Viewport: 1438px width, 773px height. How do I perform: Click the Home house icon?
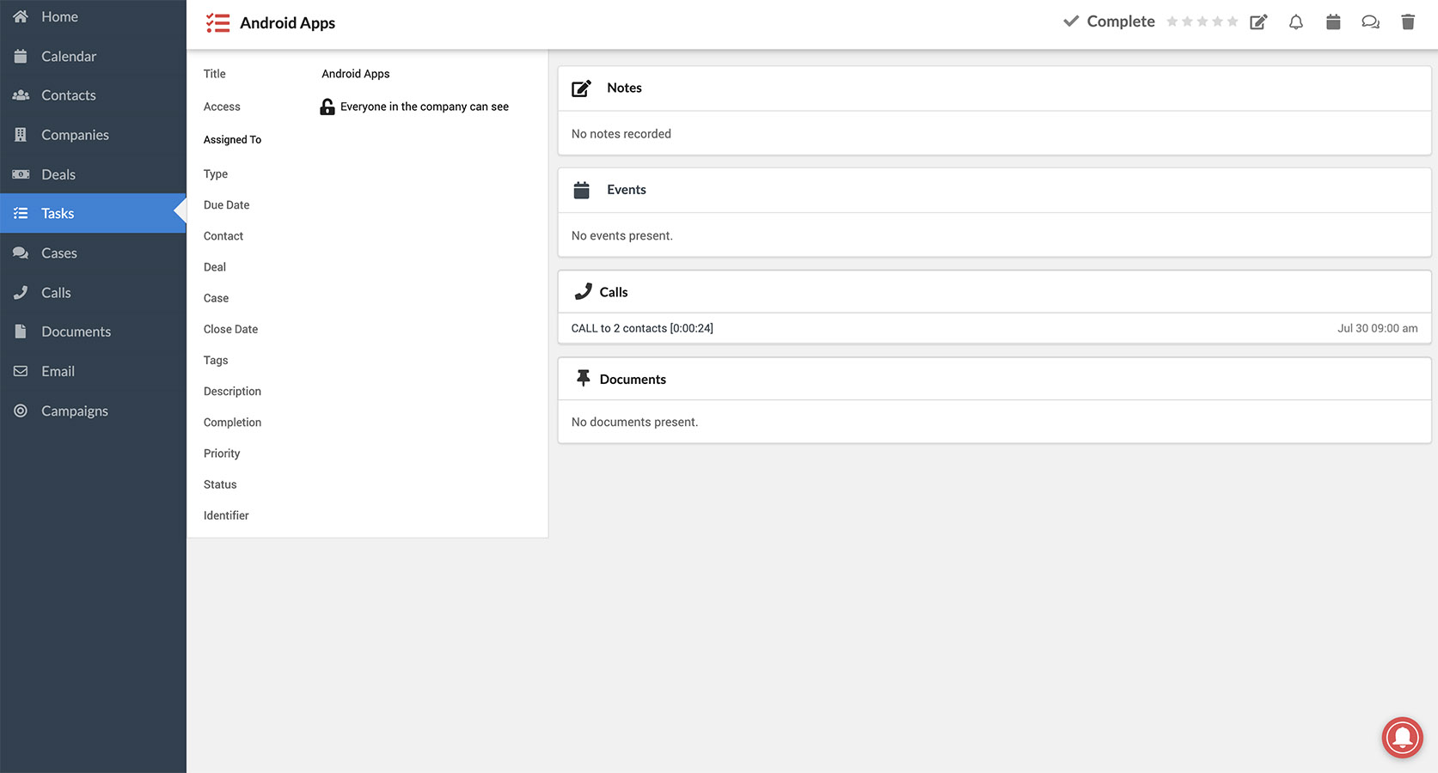click(21, 16)
